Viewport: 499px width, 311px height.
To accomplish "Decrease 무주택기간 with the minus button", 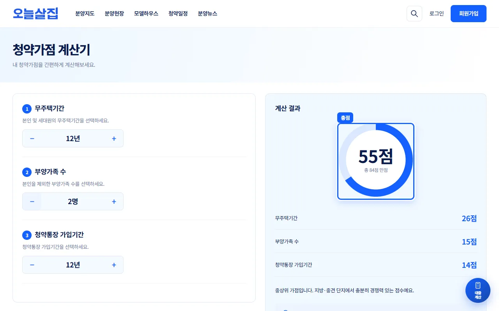I will [x=32, y=138].
